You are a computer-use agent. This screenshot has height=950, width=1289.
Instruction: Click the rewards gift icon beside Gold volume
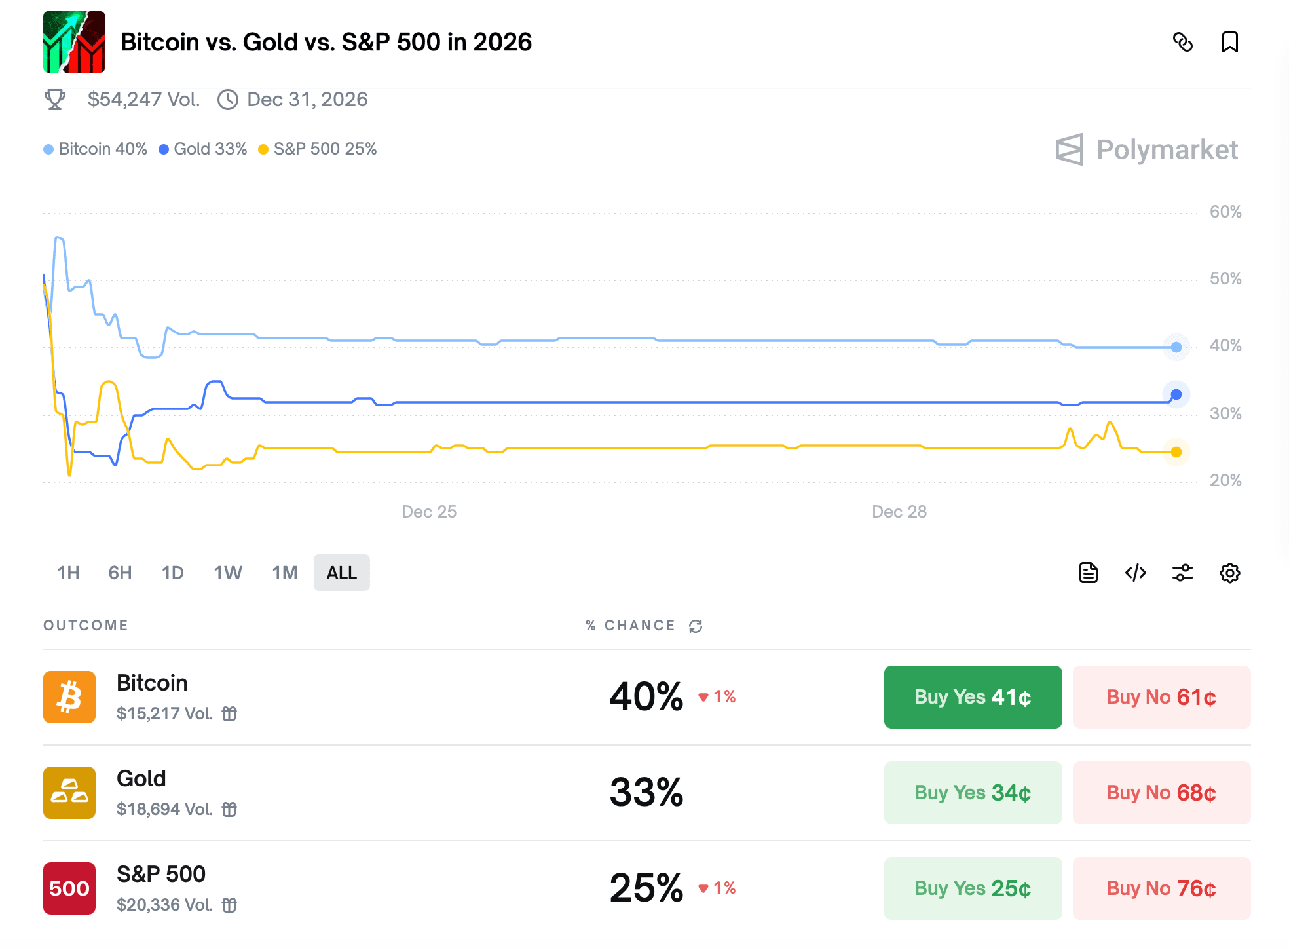tap(229, 809)
